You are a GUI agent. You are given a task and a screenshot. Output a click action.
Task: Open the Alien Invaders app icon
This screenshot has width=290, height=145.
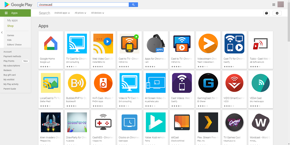[x=51, y=122]
